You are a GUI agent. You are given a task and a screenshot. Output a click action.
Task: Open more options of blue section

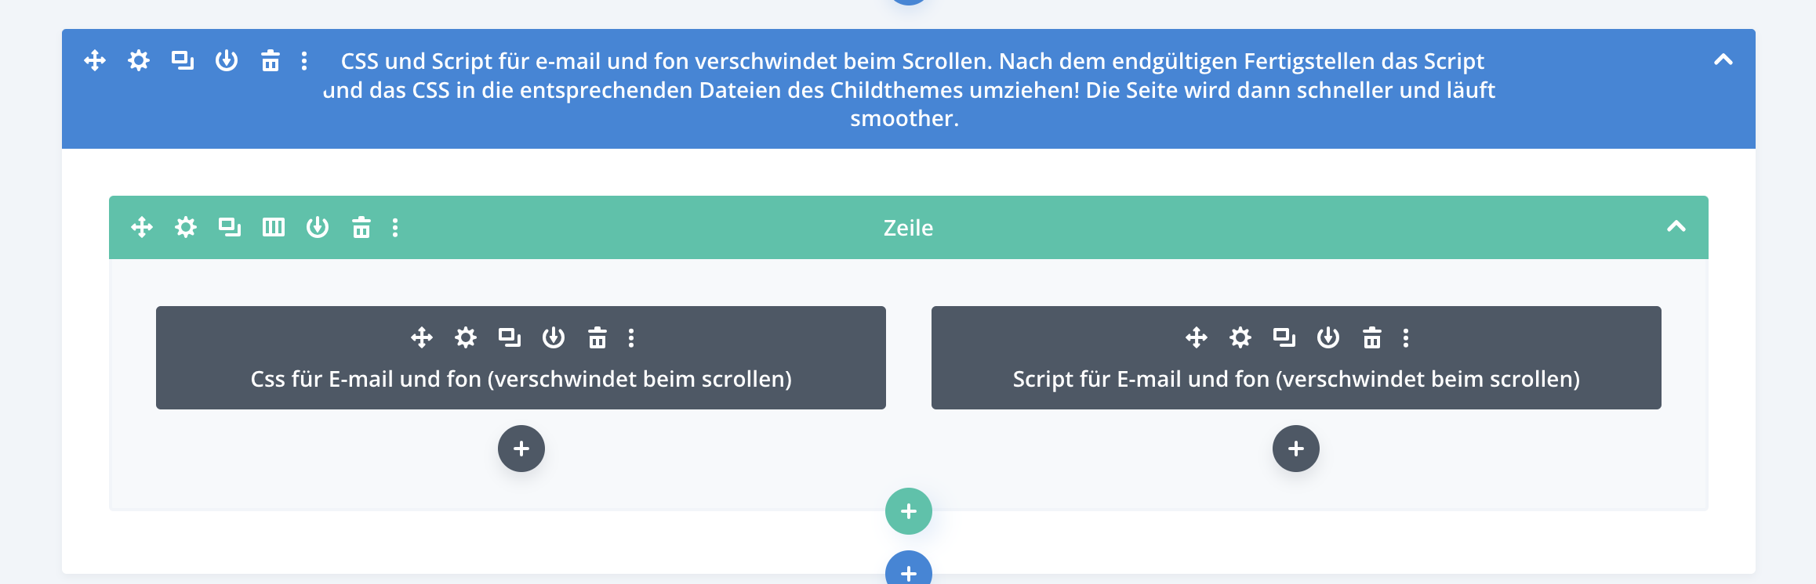(304, 60)
